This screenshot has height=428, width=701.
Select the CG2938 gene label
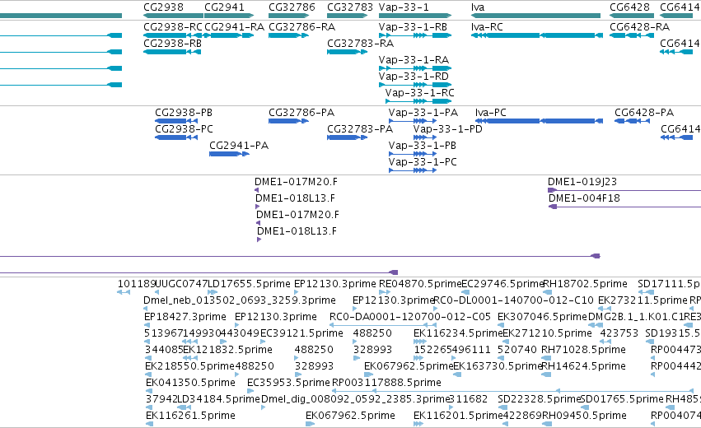click(163, 7)
